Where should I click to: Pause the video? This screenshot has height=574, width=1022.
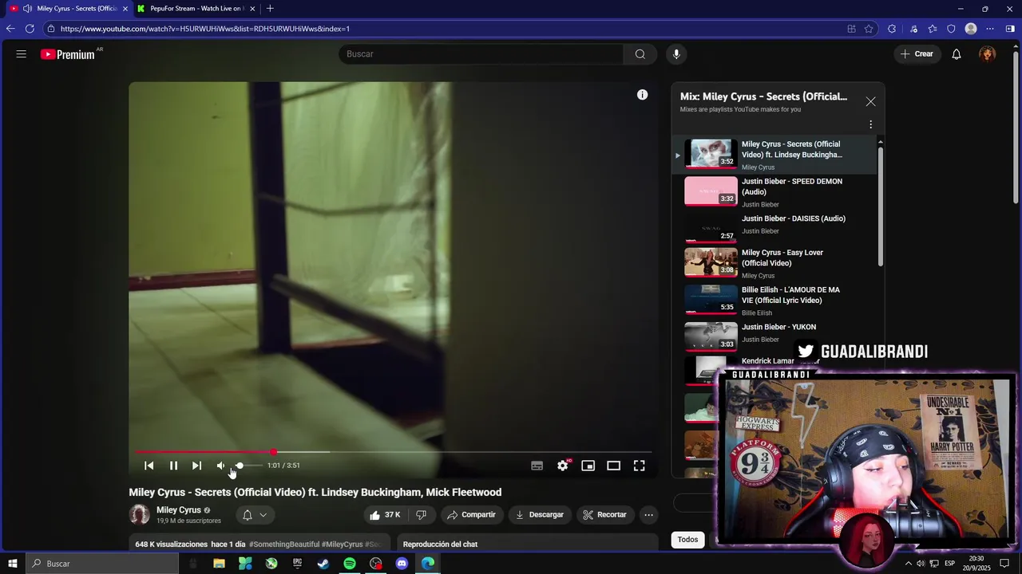pos(173,466)
